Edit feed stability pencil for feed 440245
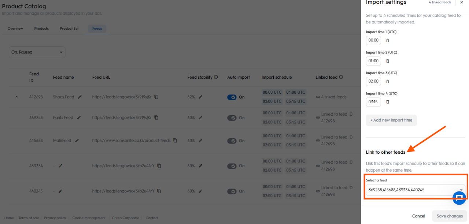Screen dimensions: 469x224 (x=200, y=191)
